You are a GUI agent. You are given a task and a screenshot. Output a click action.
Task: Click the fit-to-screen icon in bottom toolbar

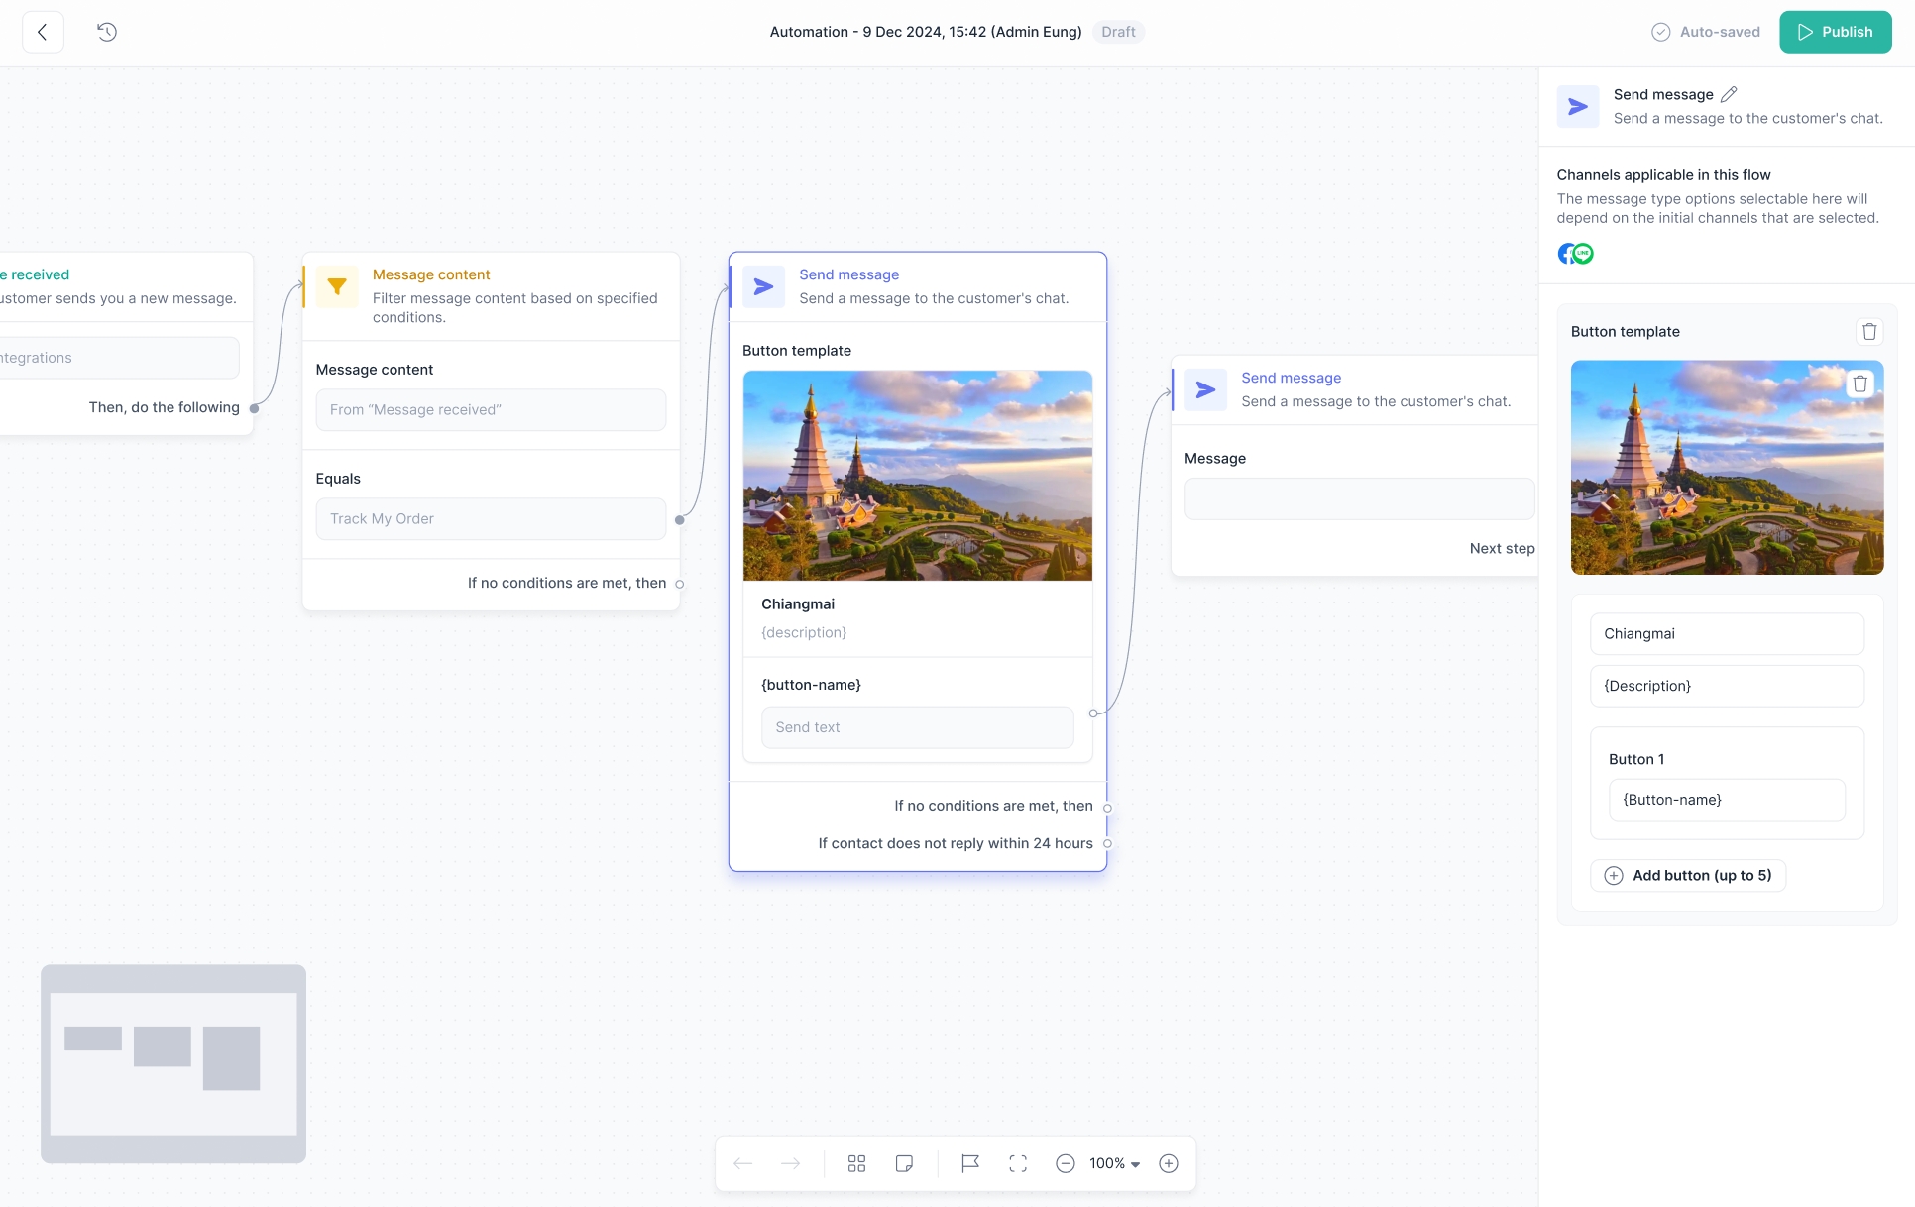[x=1018, y=1163]
